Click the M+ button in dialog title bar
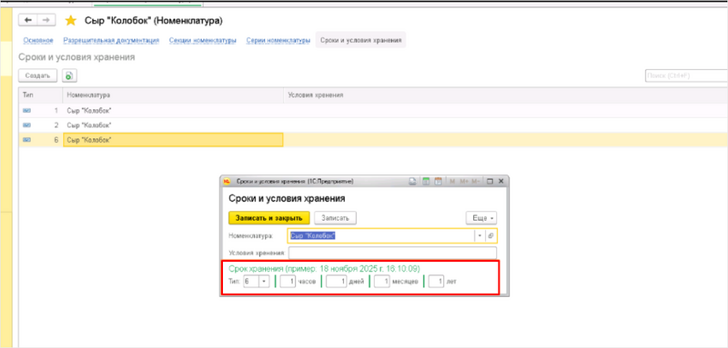Image resolution: width=728 pixels, height=348 pixels. point(463,182)
